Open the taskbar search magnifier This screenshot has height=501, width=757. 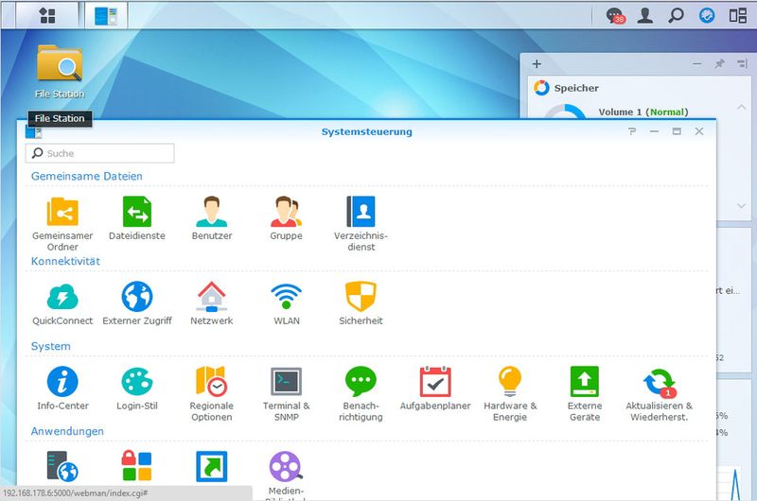pos(676,15)
